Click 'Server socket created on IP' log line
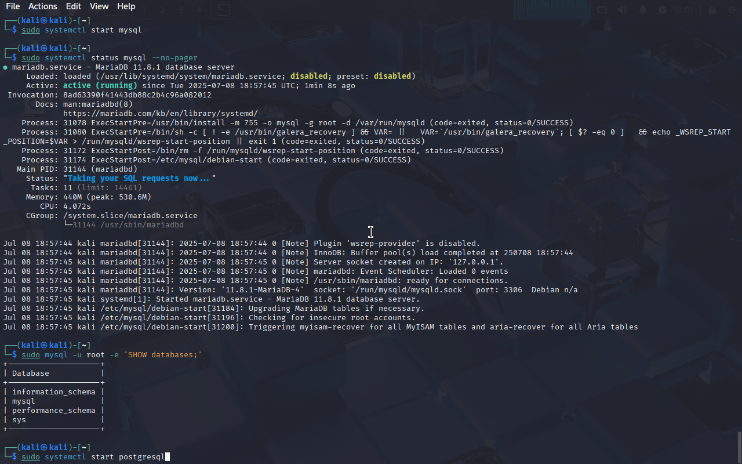The width and height of the screenshot is (742, 464). tap(253, 262)
